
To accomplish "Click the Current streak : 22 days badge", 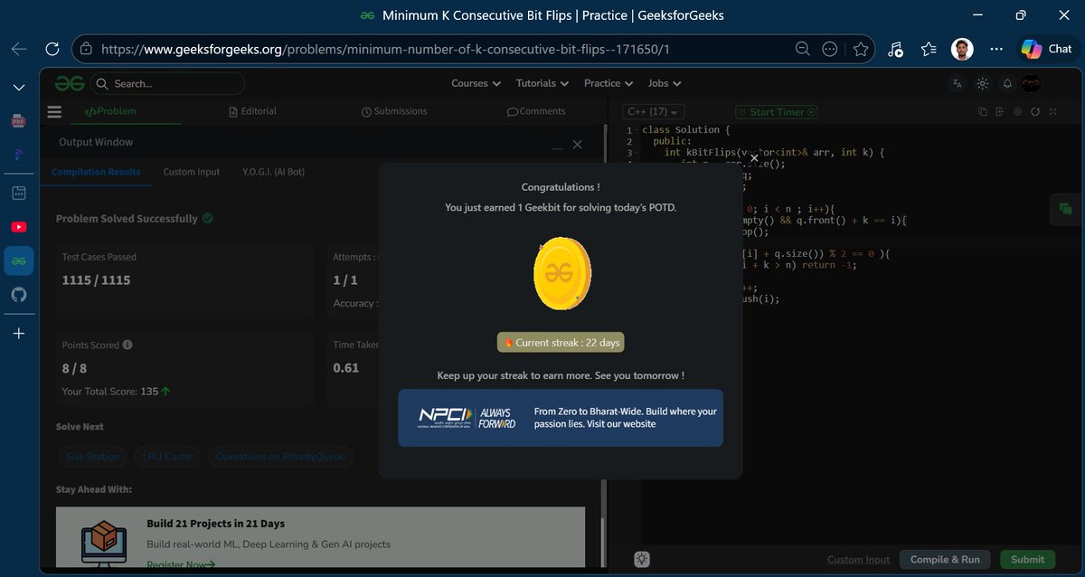I will click(561, 343).
